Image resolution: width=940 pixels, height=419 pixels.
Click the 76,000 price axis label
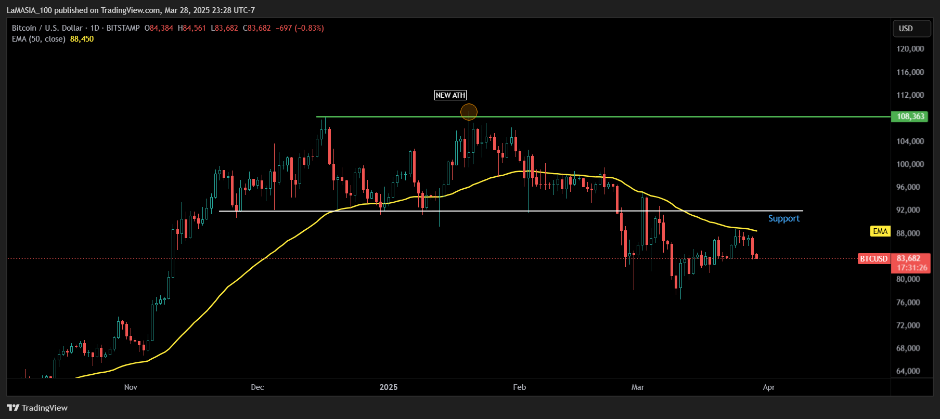point(908,303)
